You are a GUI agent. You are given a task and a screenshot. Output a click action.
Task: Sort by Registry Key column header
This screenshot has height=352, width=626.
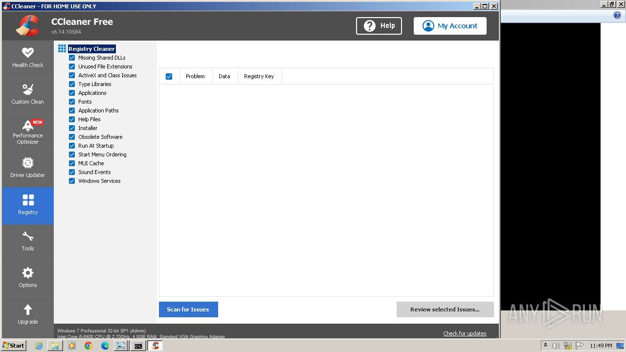coord(259,76)
